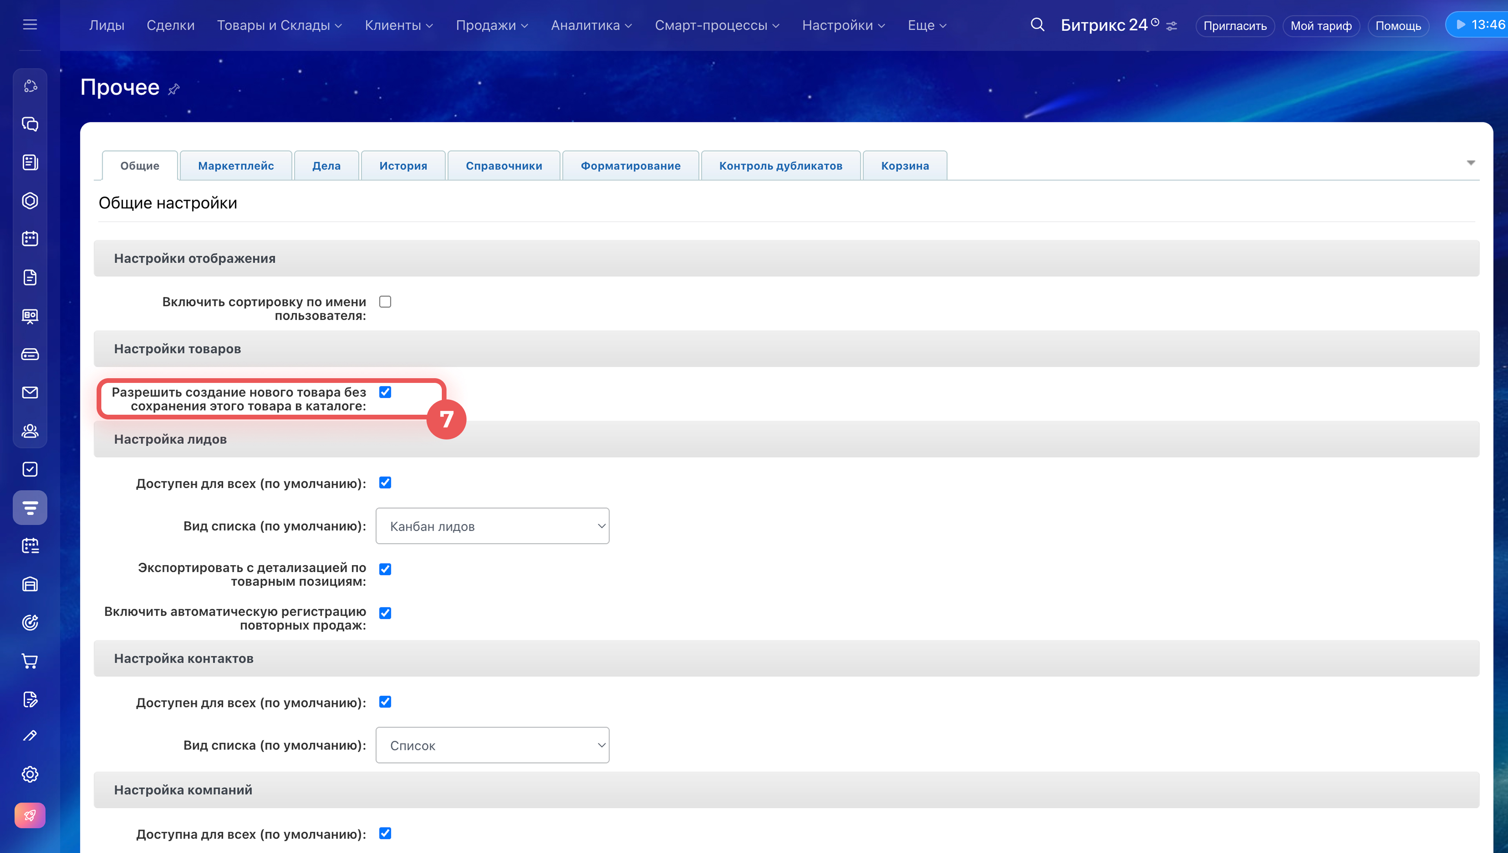Click the rocket icon in sidebar
1508x853 pixels.
click(x=30, y=815)
